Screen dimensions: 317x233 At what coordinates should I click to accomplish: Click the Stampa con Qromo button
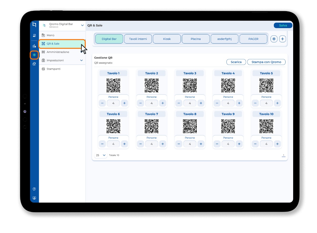click(266, 62)
